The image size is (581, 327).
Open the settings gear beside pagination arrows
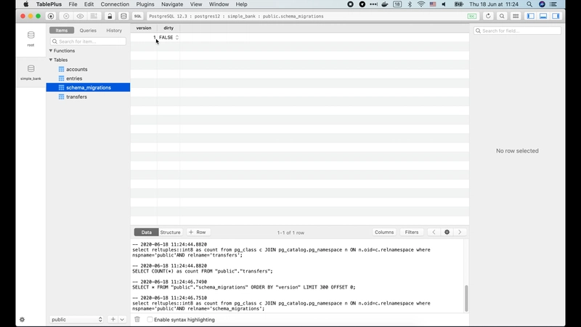point(447,232)
